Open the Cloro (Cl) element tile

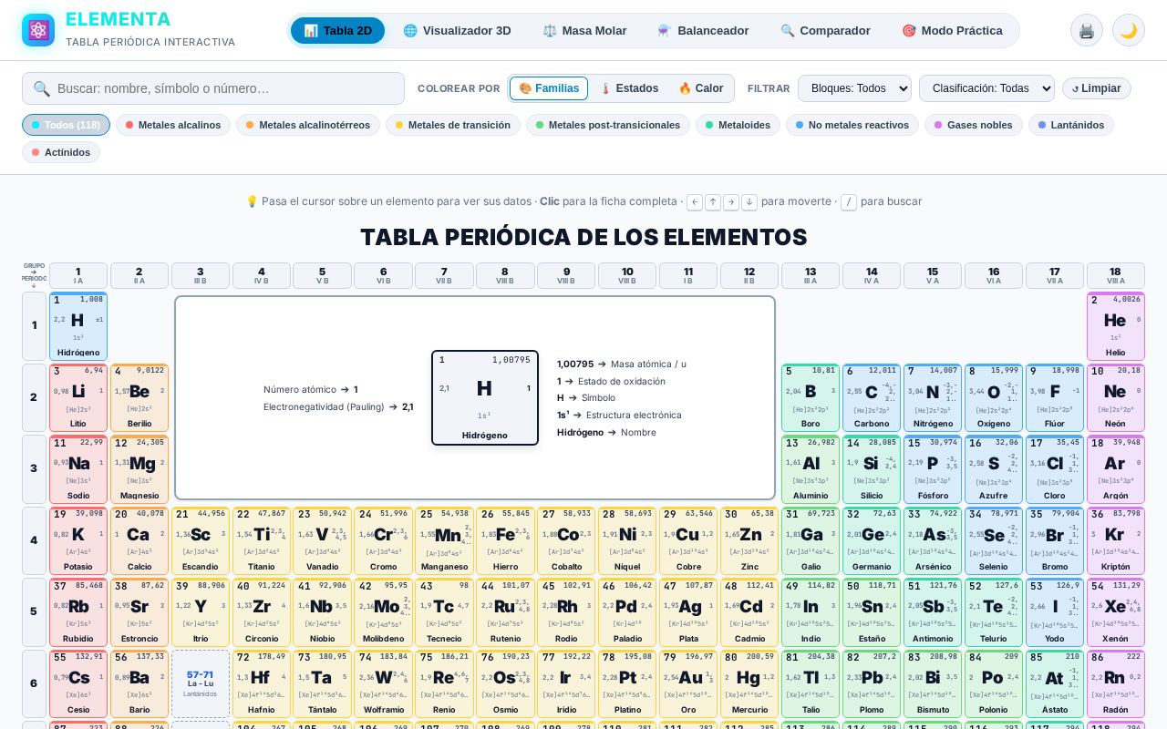[x=1055, y=469]
